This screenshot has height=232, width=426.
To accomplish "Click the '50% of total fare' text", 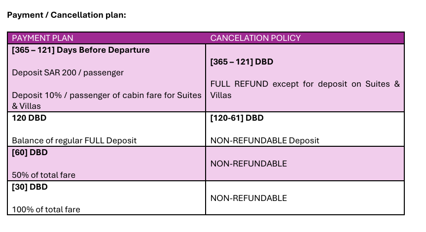I will pyautogui.click(x=43, y=174).
